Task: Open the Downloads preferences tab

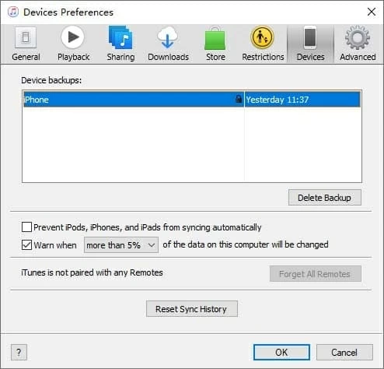Action: coord(168,44)
